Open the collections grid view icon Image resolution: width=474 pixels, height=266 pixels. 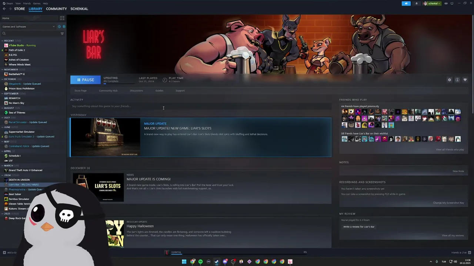pyautogui.click(x=62, y=18)
